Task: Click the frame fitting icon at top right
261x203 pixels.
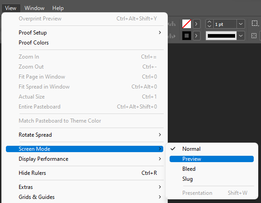Action: (x=255, y=24)
